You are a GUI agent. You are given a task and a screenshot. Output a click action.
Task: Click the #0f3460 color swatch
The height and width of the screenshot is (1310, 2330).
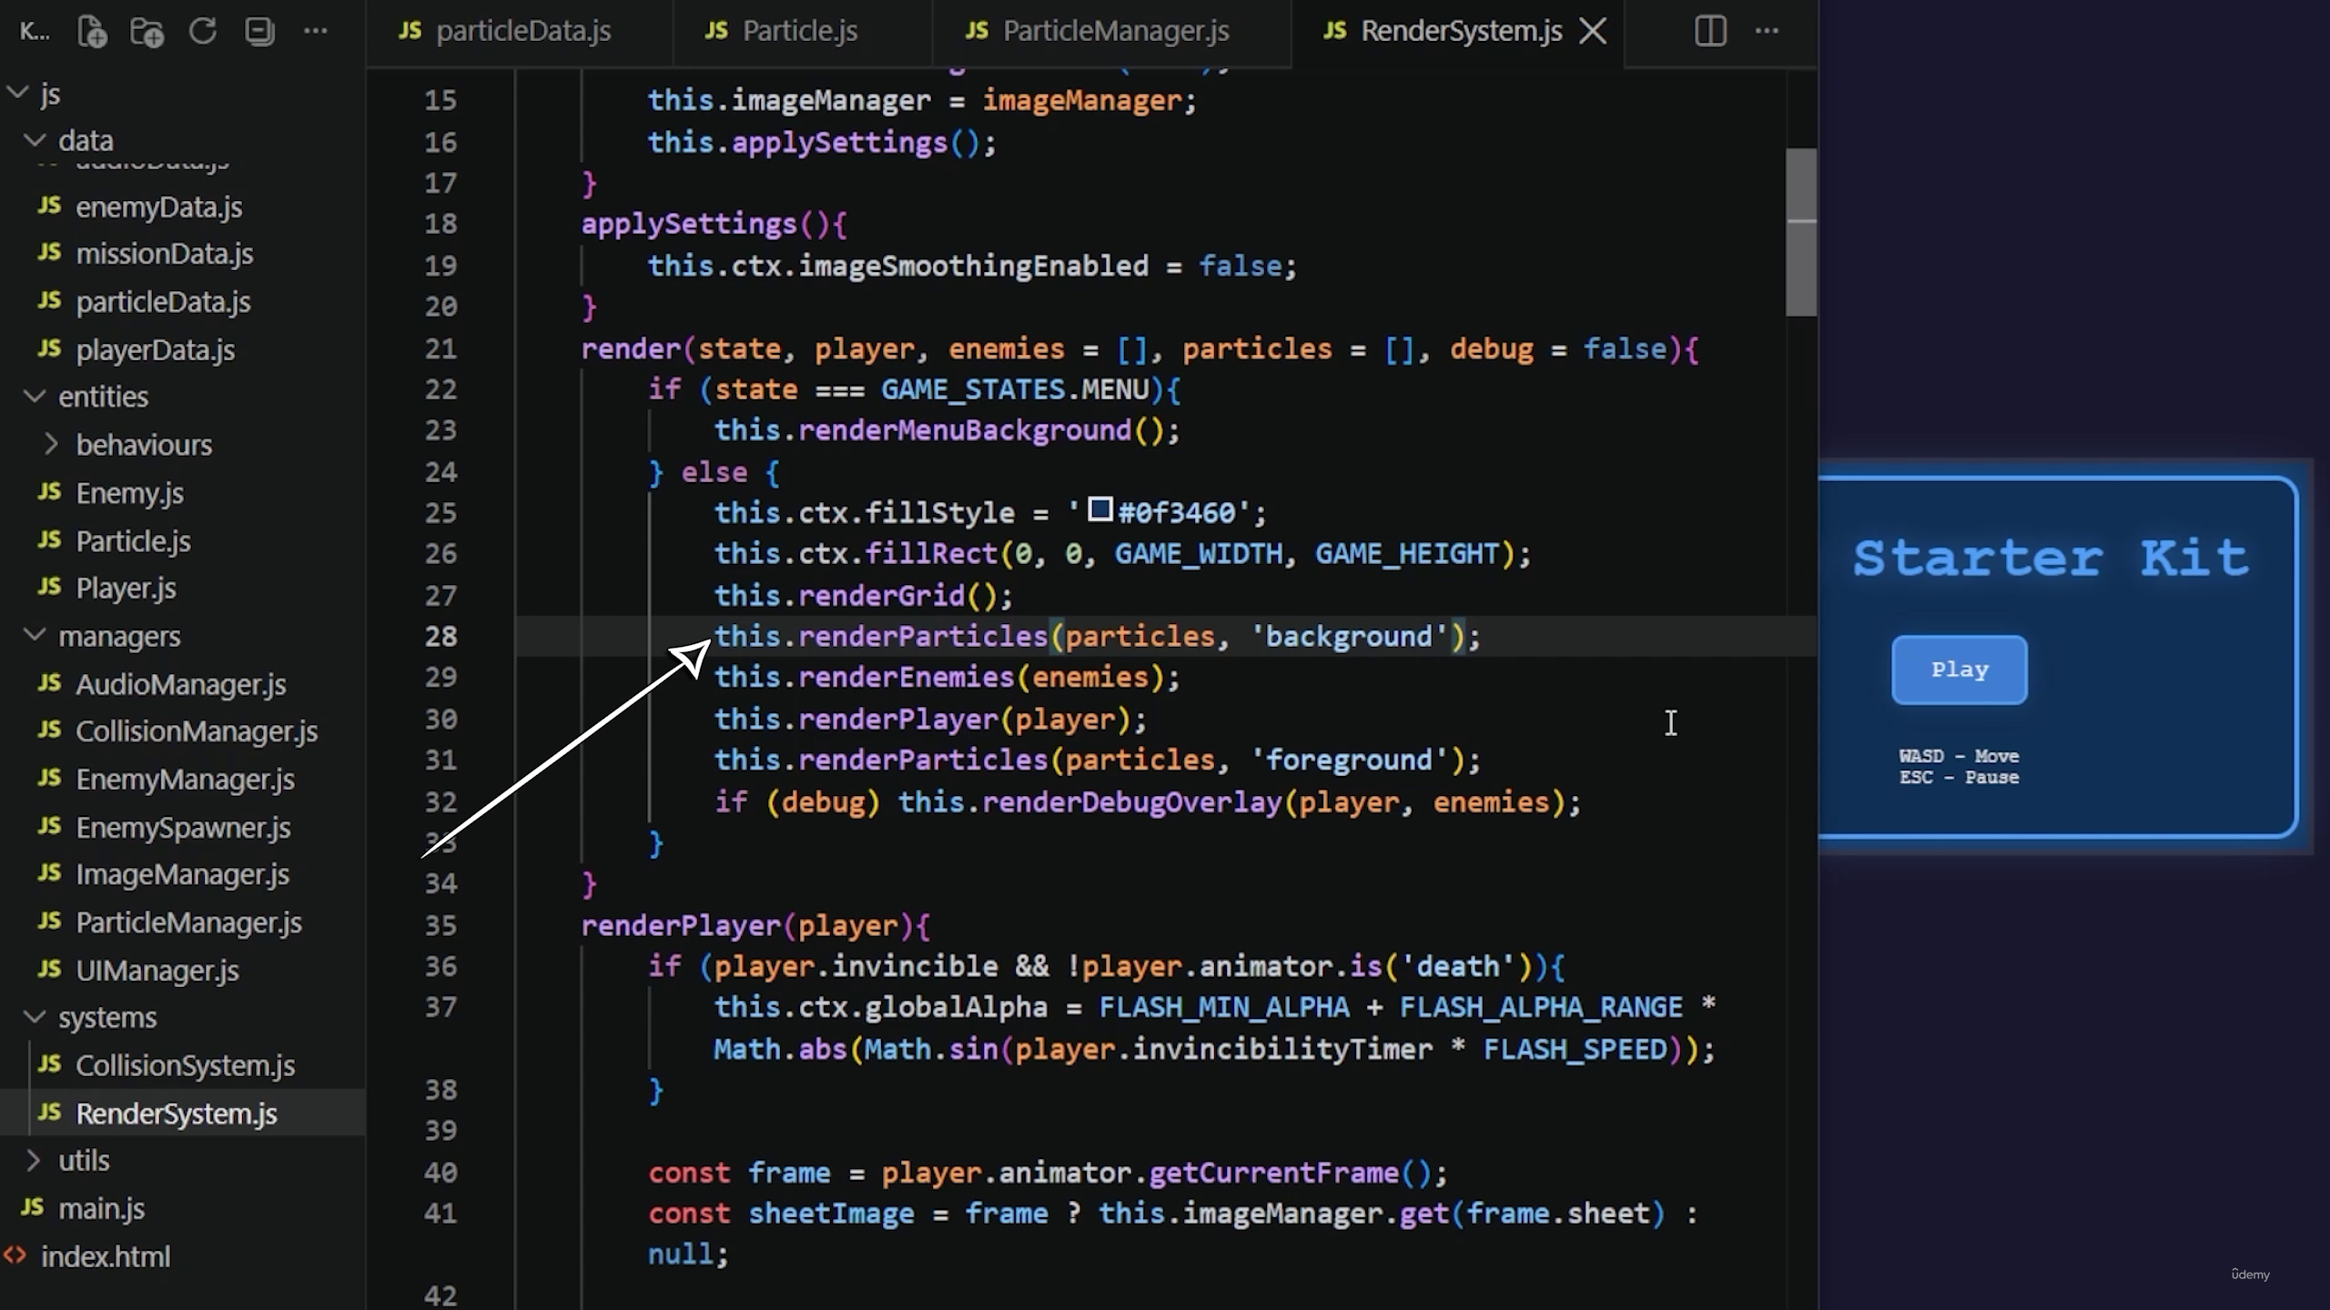[x=1100, y=509]
